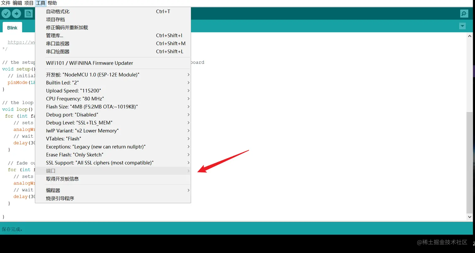This screenshot has height=253, width=475.
Task: Open the tab options dropdown arrow
Action: (462, 26)
